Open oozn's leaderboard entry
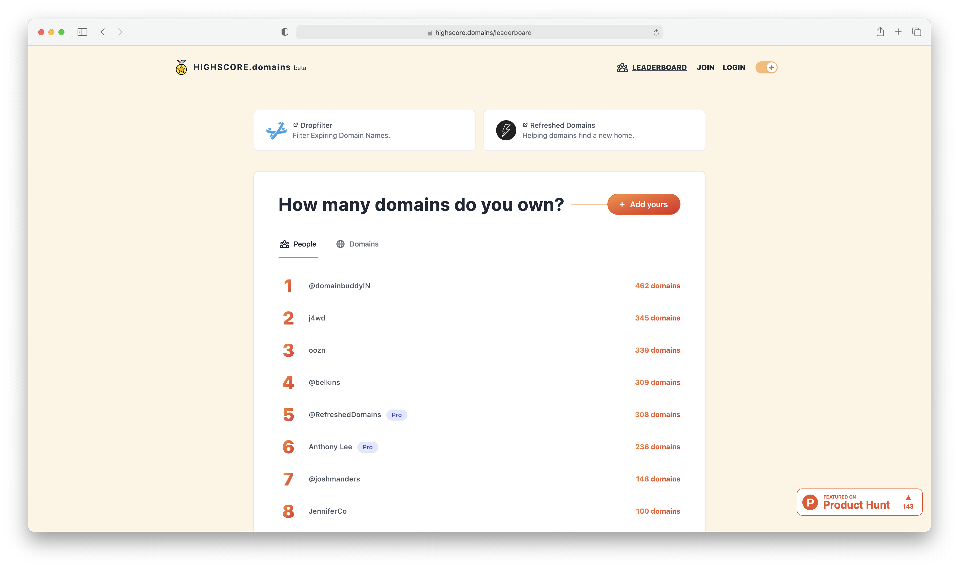The image size is (959, 569). (317, 350)
